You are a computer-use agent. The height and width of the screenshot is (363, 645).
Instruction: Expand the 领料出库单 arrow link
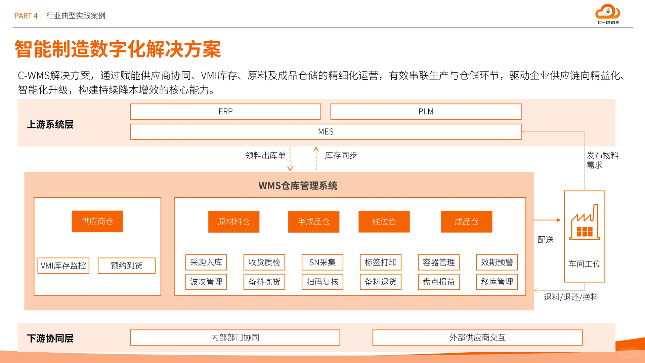265,155
